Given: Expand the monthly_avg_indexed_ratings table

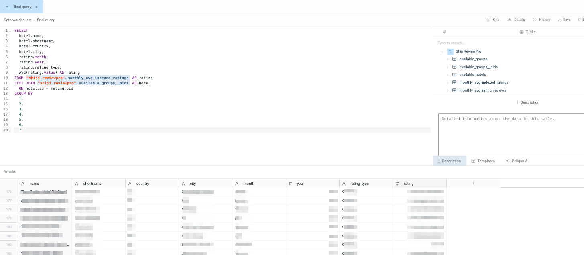Looking at the screenshot, I should click(448, 82).
